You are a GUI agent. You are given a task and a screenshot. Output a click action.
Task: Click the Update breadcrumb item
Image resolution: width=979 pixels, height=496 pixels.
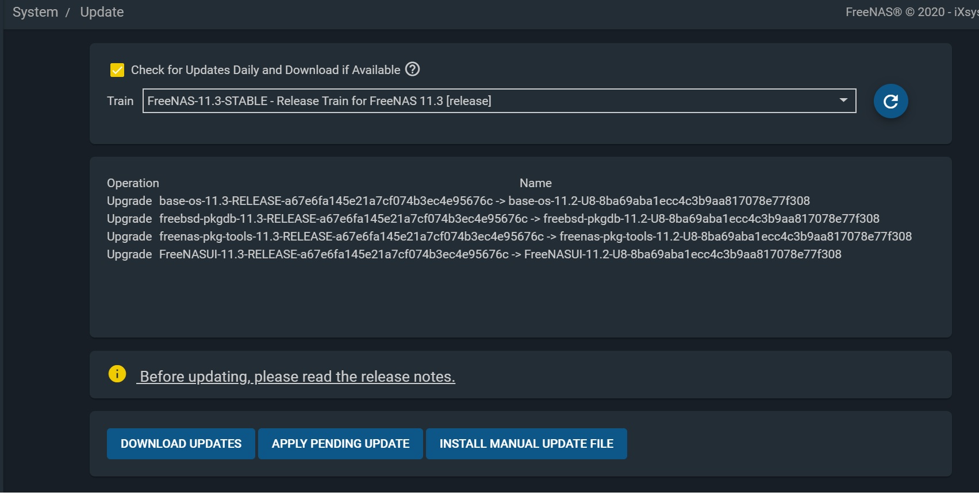(102, 12)
